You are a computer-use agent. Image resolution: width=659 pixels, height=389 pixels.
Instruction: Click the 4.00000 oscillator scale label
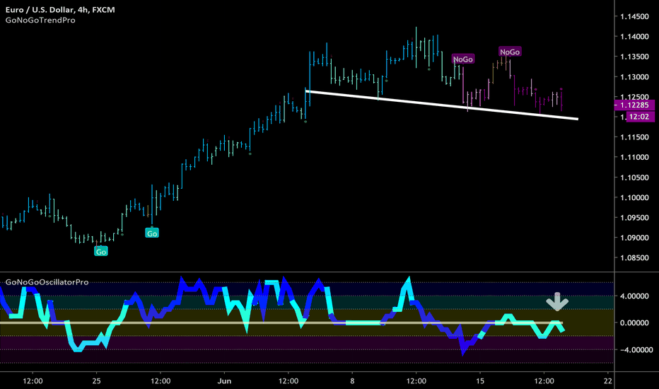(634, 296)
